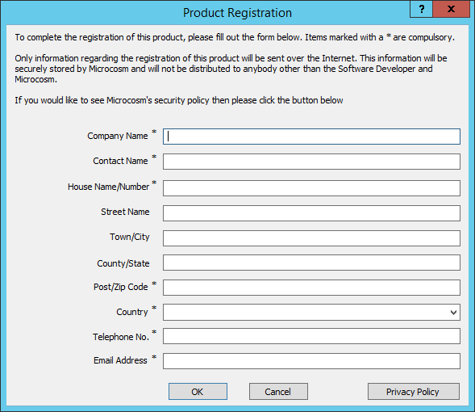
Task: Click the Country label text
Action: tap(132, 312)
